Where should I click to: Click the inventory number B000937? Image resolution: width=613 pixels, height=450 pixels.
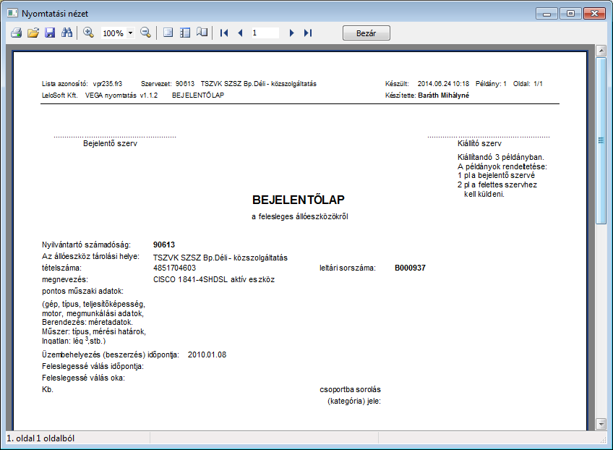click(x=410, y=268)
